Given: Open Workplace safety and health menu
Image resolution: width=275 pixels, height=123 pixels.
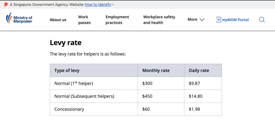Looking at the screenshot, I should 159,20.
